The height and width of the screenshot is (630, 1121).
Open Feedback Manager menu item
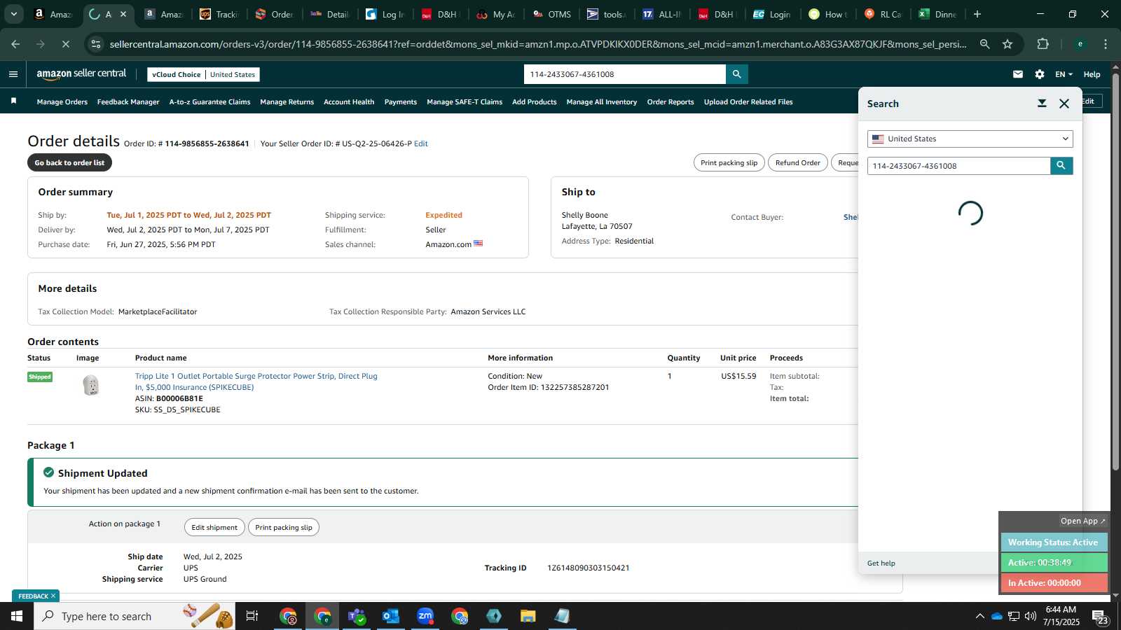(x=128, y=102)
